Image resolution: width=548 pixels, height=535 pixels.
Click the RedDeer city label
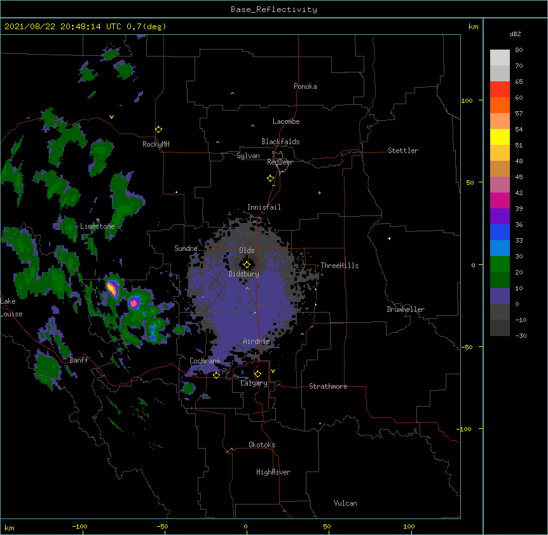pyautogui.click(x=280, y=162)
